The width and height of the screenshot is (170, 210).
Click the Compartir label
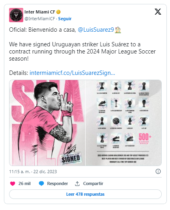(x=93, y=183)
